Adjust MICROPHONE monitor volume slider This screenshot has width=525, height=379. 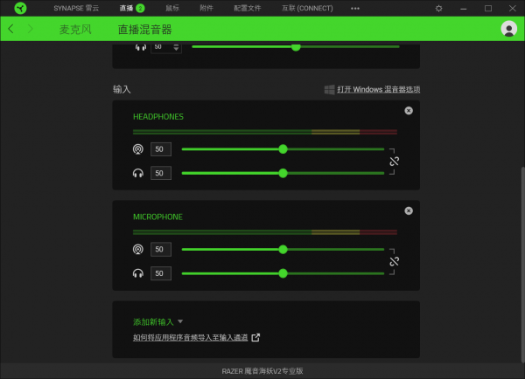pyautogui.click(x=283, y=273)
